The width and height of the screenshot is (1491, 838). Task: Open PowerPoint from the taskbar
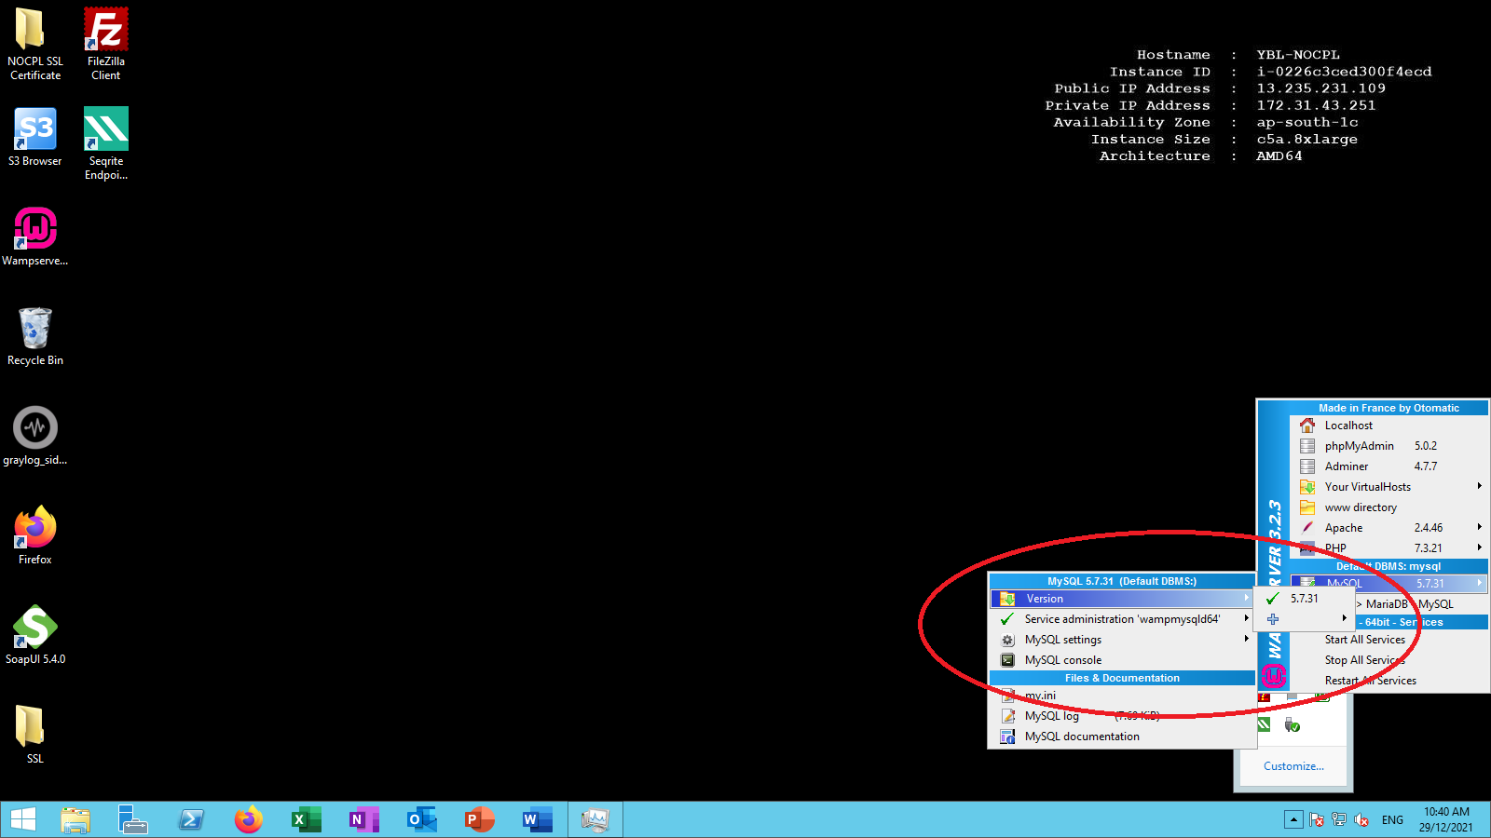pyautogui.click(x=480, y=819)
